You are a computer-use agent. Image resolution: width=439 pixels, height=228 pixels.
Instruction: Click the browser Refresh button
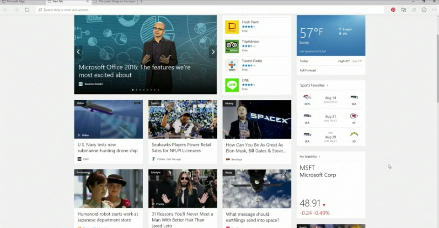point(27,10)
